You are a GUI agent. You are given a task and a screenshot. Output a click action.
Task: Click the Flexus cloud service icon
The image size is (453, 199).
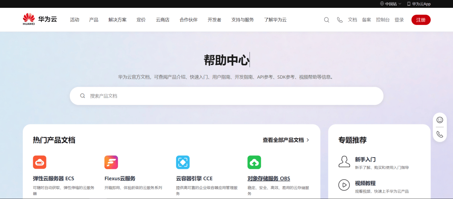tap(111, 162)
